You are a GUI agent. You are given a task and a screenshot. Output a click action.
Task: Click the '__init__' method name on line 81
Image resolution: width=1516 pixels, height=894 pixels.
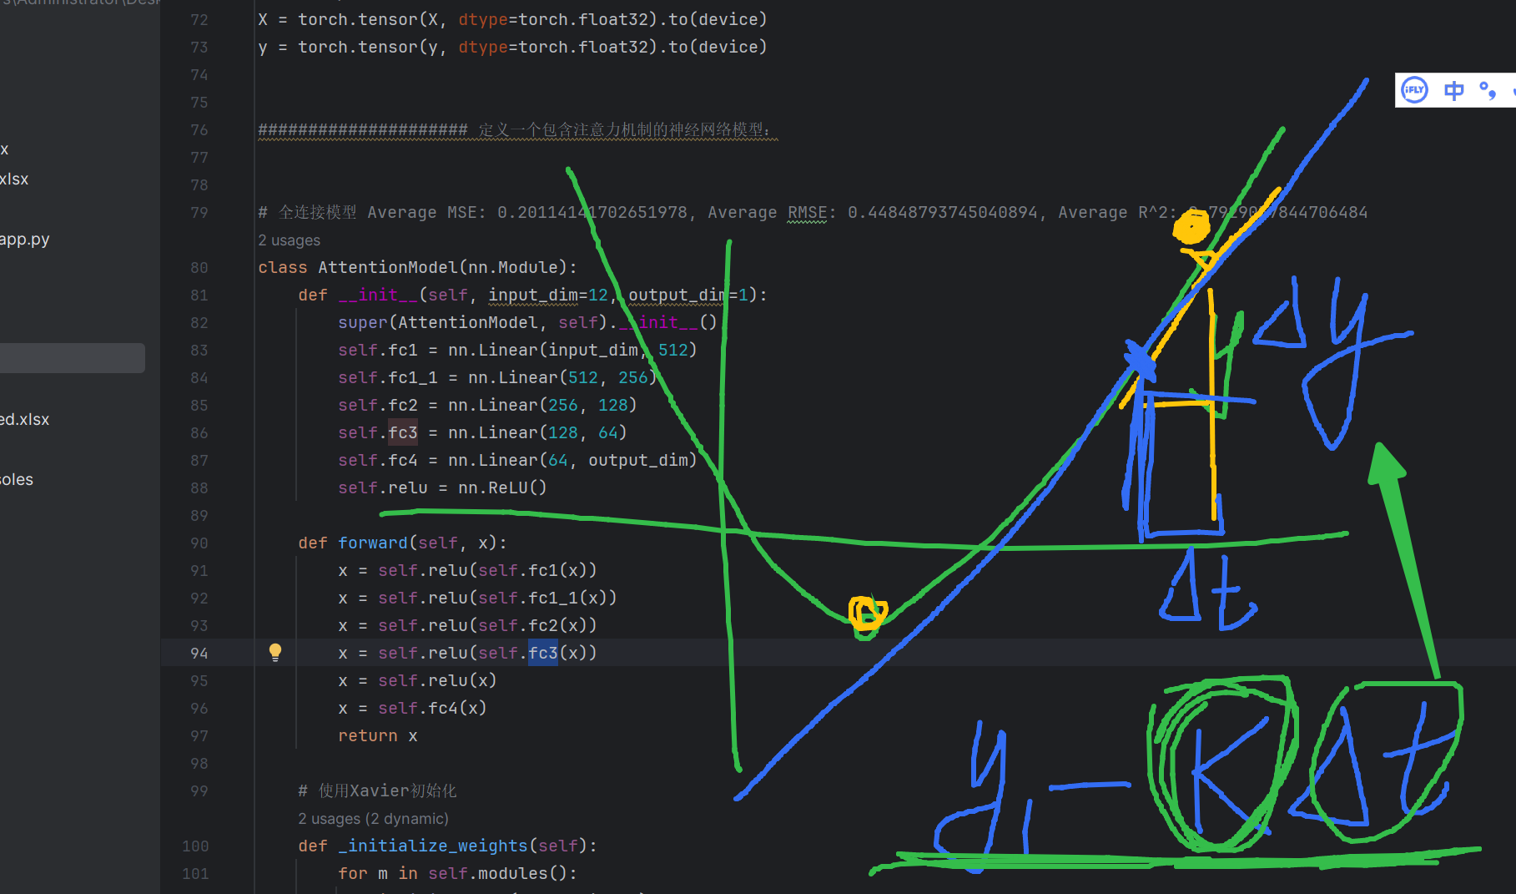pyautogui.click(x=378, y=295)
